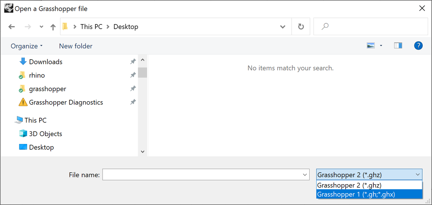
Task: Select Desktop in the address path
Action: [126, 27]
